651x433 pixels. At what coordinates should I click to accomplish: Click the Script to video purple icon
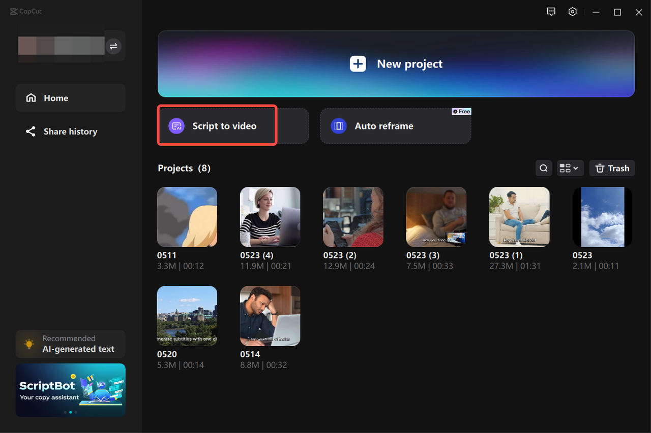click(x=177, y=126)
